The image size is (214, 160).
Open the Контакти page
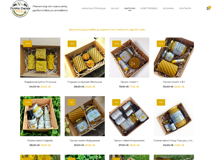pos(185,9)
